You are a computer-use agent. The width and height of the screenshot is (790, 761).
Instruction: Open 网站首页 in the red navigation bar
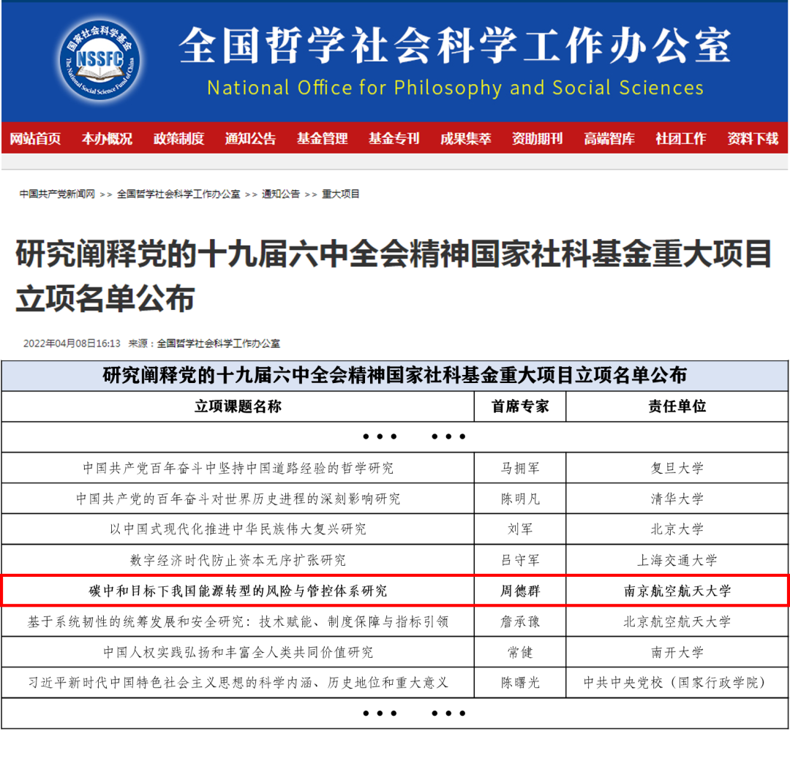(x=35, y=138)
